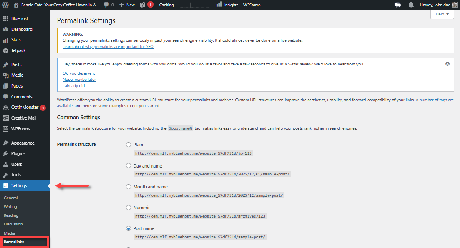Choose the Numeric permalink structure
This screenshot has height=248, width=460.
pyautogui.click(x=129, y=207)
